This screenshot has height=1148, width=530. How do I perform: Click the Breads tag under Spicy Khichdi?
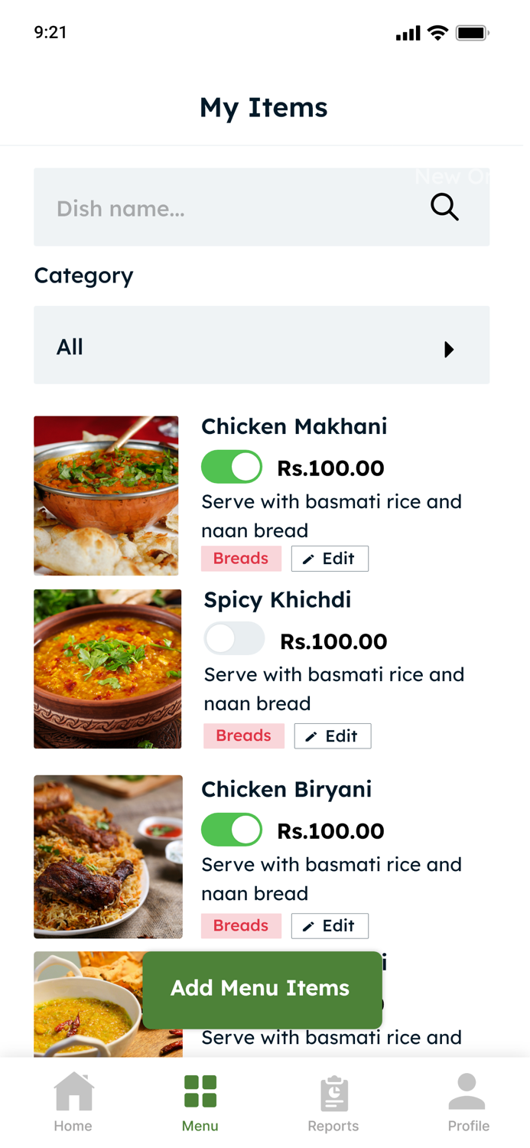pos(243,735)
